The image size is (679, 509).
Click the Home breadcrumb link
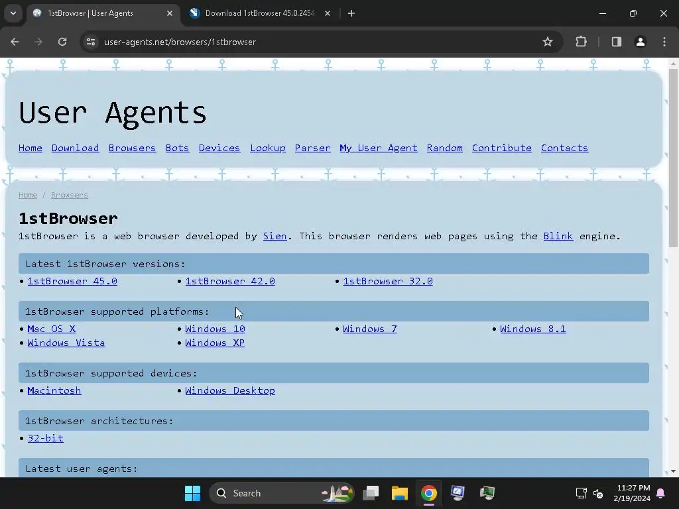[28, 195]
